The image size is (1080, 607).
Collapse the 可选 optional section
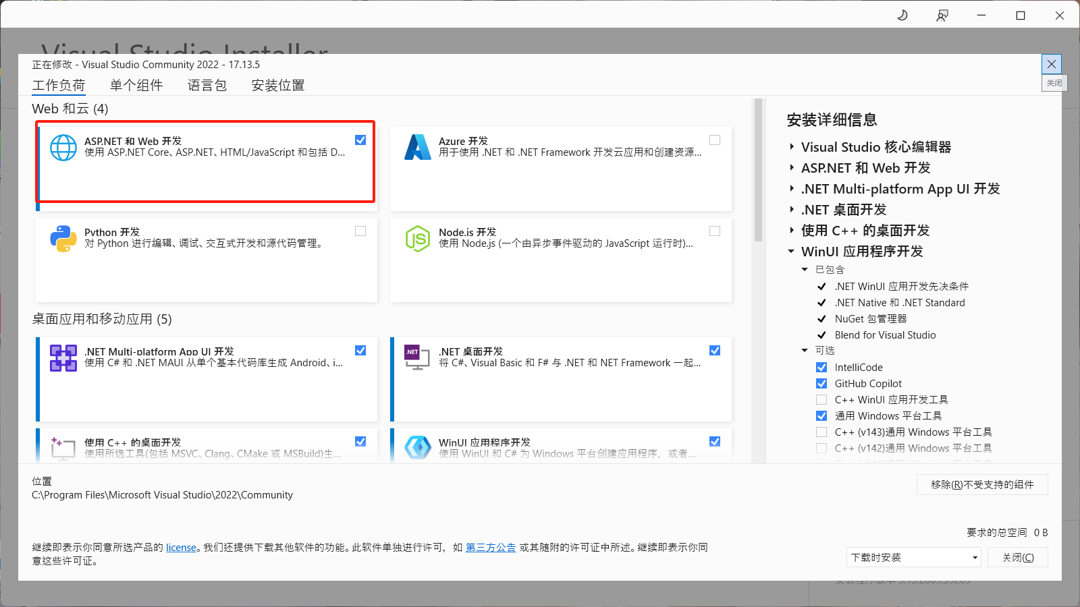(805, 351)
